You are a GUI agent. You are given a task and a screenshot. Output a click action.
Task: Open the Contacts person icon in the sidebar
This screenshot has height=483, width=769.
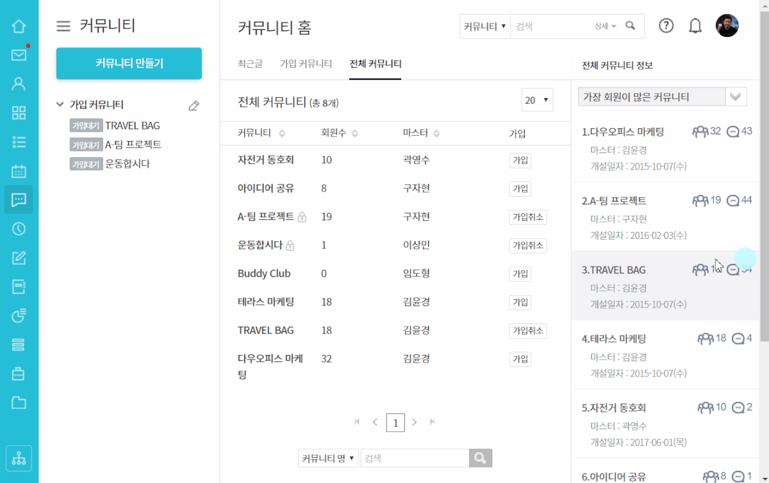[x=19, y=84]
